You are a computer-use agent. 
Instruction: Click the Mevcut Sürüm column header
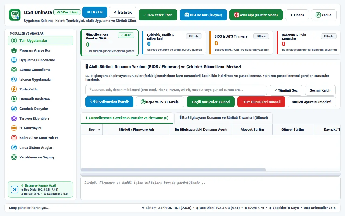coord(252,130)
